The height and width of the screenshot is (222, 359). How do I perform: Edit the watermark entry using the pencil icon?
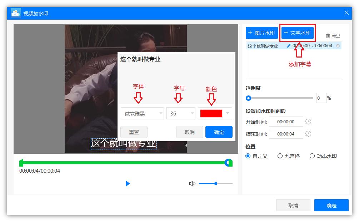point(289,46)
